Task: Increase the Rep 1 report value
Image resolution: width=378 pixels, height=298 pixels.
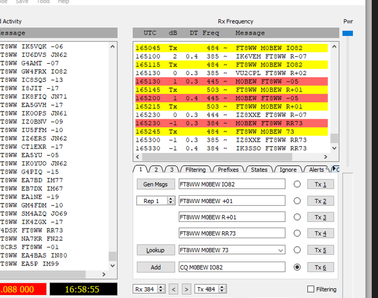Action: pyautogui.click(x=171, y=198)
